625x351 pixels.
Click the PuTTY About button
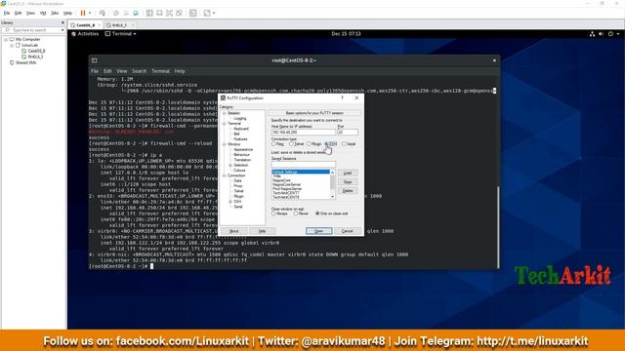tap(234, 231)
